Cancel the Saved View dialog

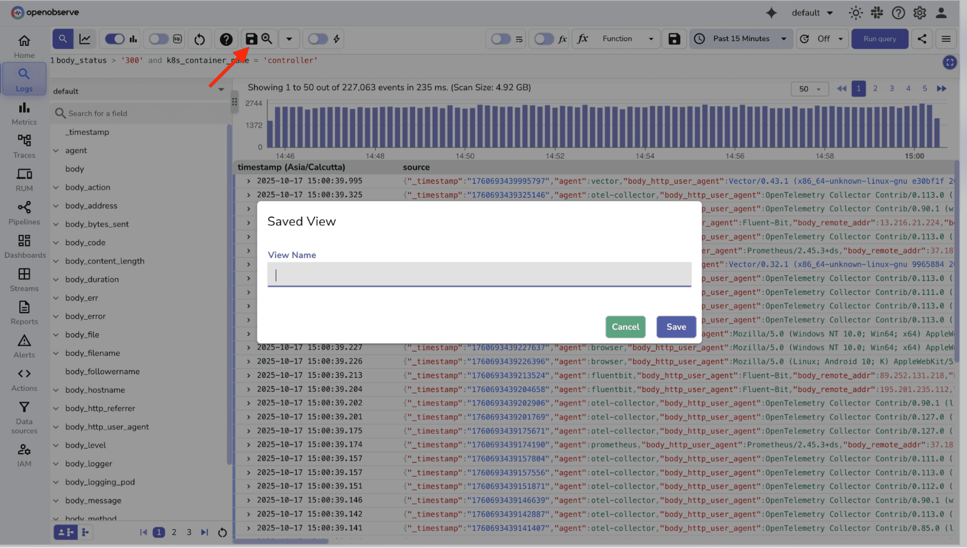(625, 326)
